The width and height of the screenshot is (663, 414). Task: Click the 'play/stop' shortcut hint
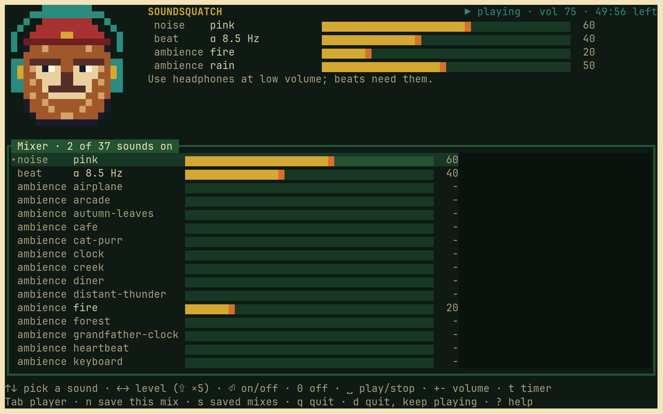tap(381, 388)
